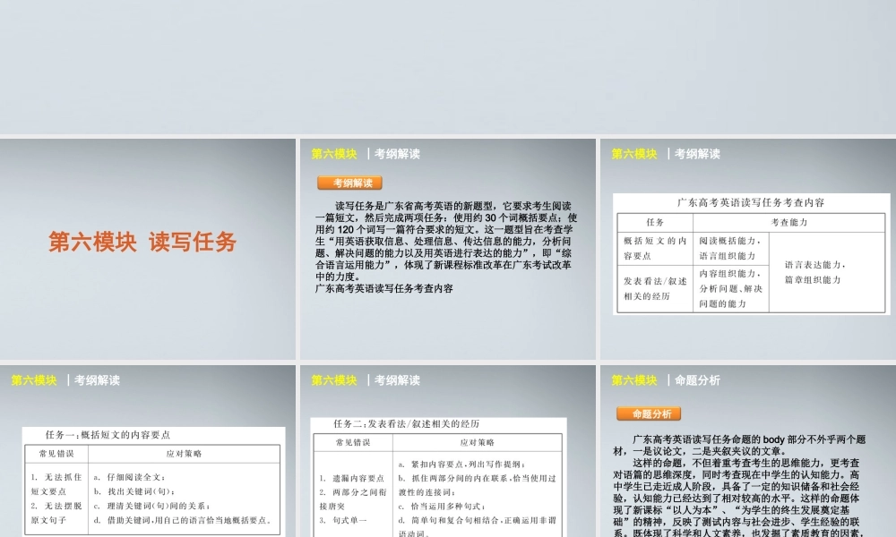896x537 pixels.
Task: Click the orange title text 第六模块 读写任务
Action: coord(142,242)
